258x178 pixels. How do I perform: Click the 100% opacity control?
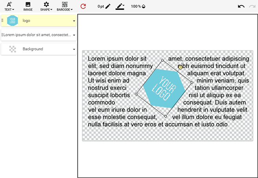[138, 6]
